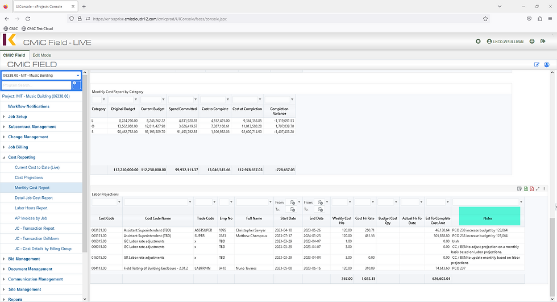Image resolution: width=557 pixels, height=302 pixels.
Task: Click the Est To Complete Cost Amt header
Action: pos(438,221)
